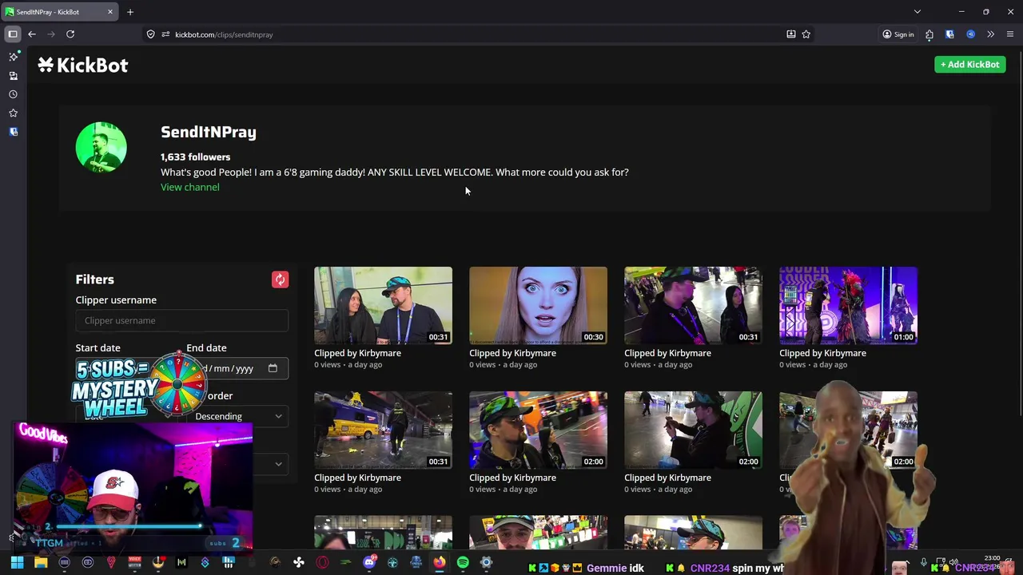The image size is (1023, 575).
Task: Open the list all tabs dropdown arrow
Action: (918, 12)
